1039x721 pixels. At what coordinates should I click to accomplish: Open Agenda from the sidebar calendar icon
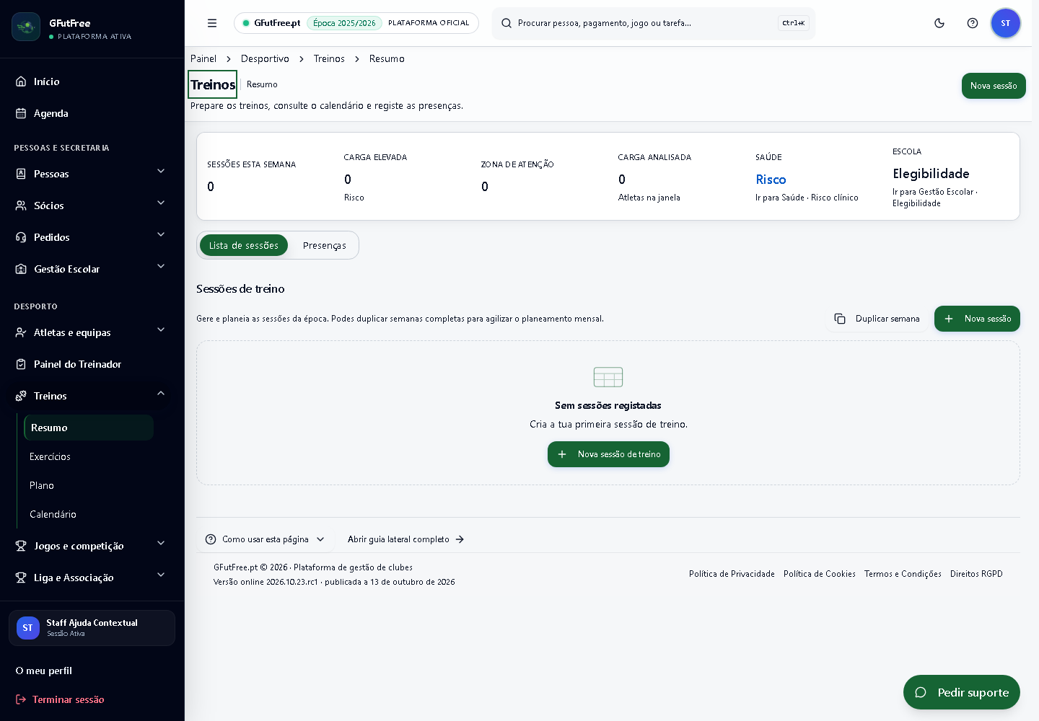pos(21,113)
